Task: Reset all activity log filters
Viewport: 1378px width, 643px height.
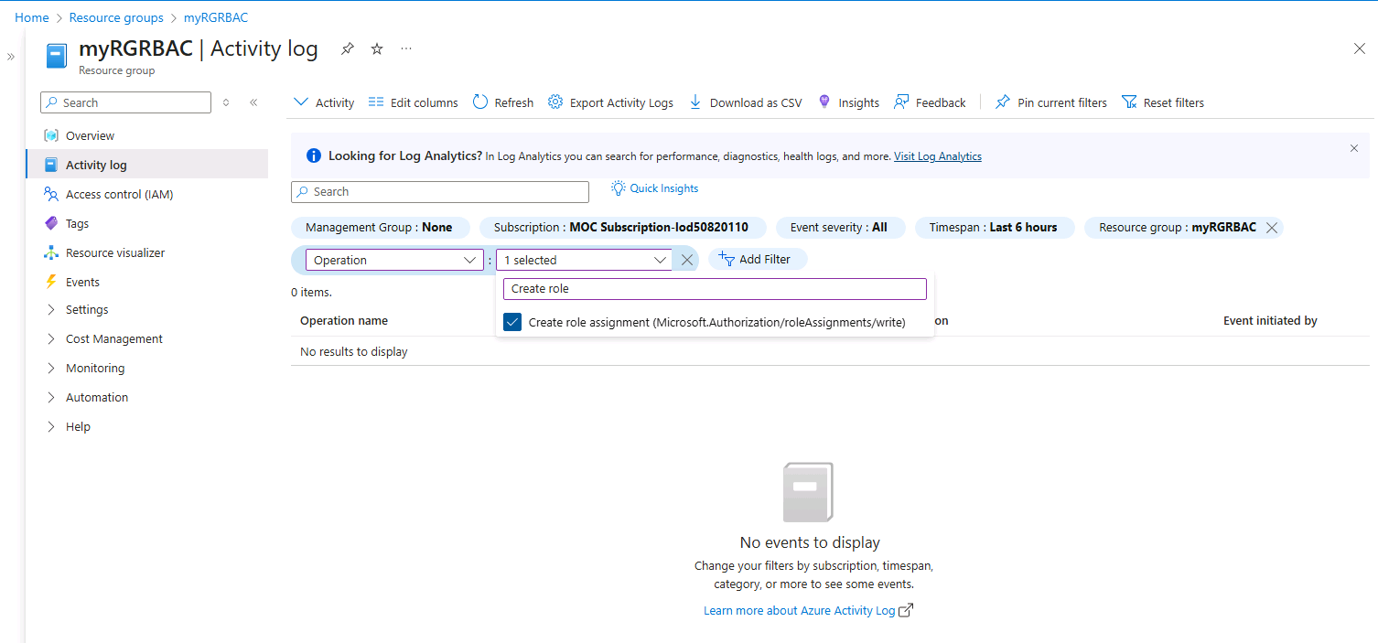Action: pyautogui.click(x=1163, y=102)
